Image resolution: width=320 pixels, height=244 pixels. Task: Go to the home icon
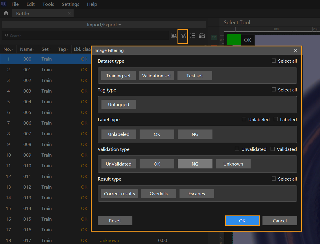pyautogui.click(x=6, y=13)
